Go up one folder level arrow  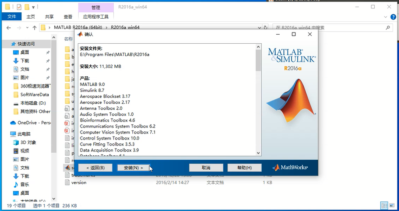(x=35, y=27)
